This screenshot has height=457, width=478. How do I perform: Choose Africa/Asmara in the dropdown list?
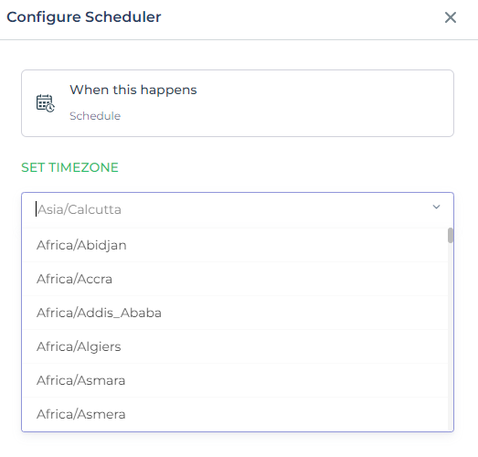[x=236, y=380]
